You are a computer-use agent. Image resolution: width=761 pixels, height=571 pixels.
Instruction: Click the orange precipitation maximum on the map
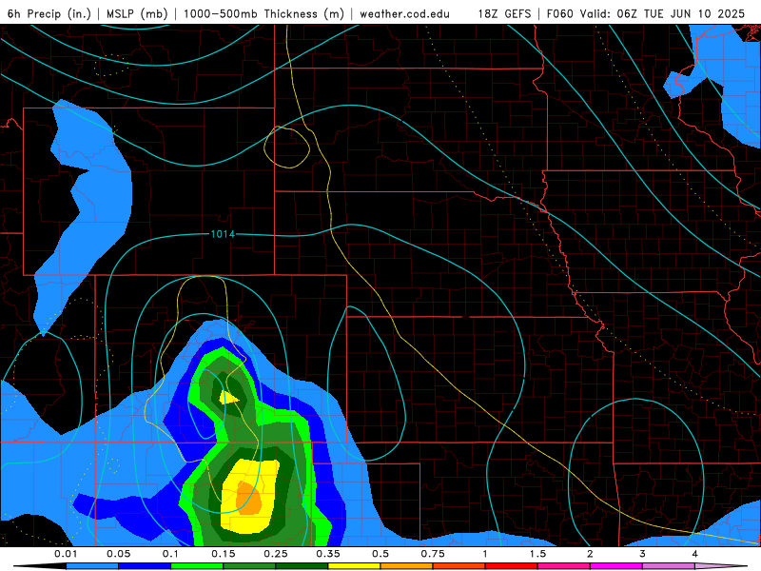249,499
